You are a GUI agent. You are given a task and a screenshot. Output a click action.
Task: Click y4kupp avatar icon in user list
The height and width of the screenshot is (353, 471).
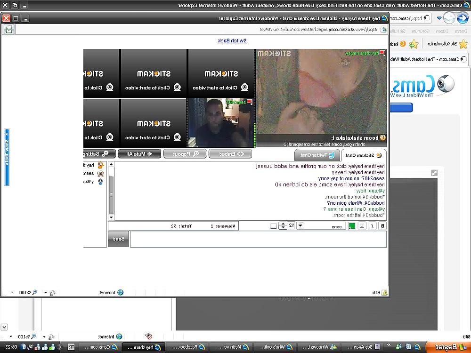[101, 182]
